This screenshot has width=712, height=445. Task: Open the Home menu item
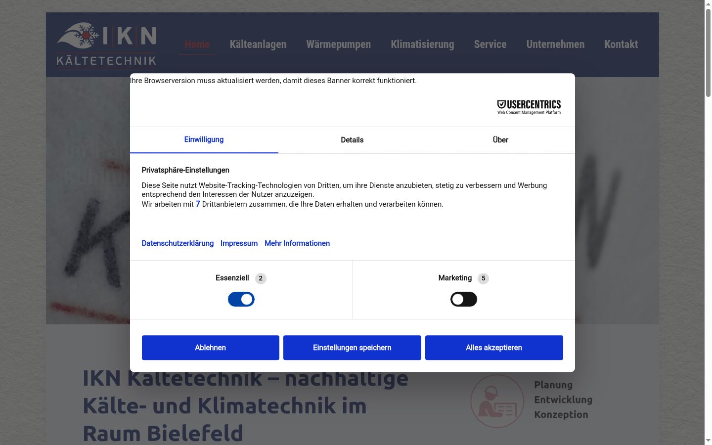tap(197, 44)
